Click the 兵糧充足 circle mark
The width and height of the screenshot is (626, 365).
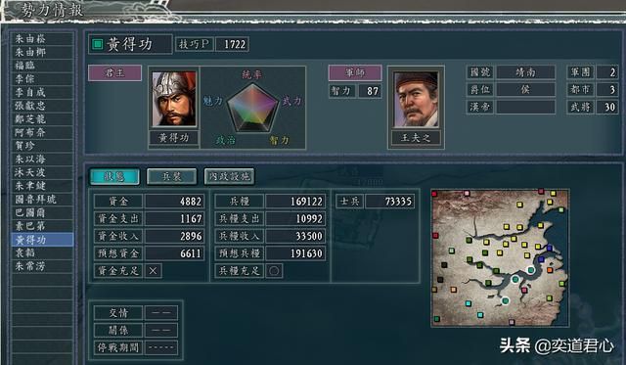click(x=274, y=271)
